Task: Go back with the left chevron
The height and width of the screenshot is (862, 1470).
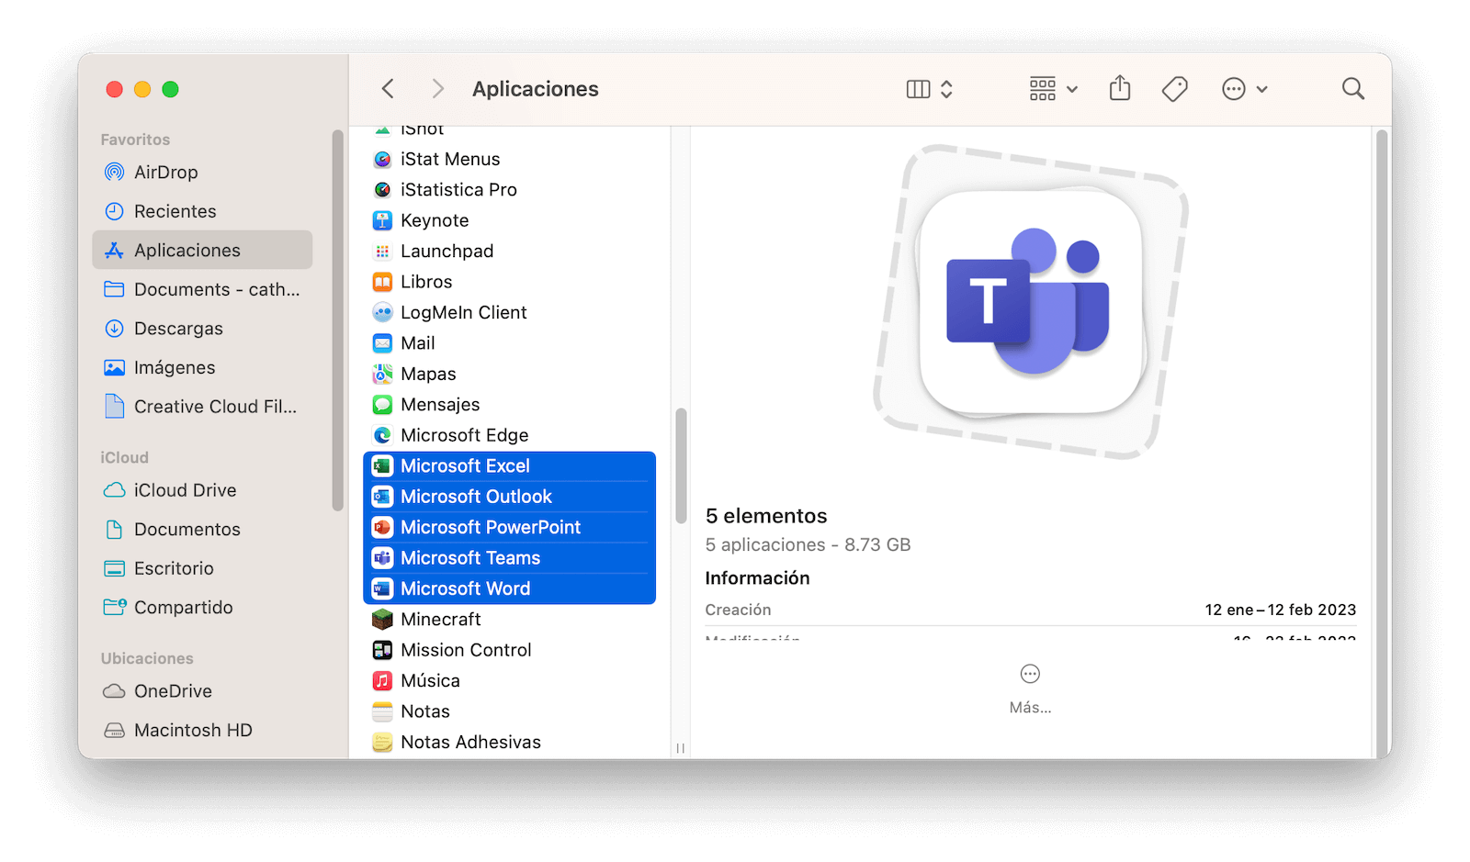Action: tap(388, 89)
